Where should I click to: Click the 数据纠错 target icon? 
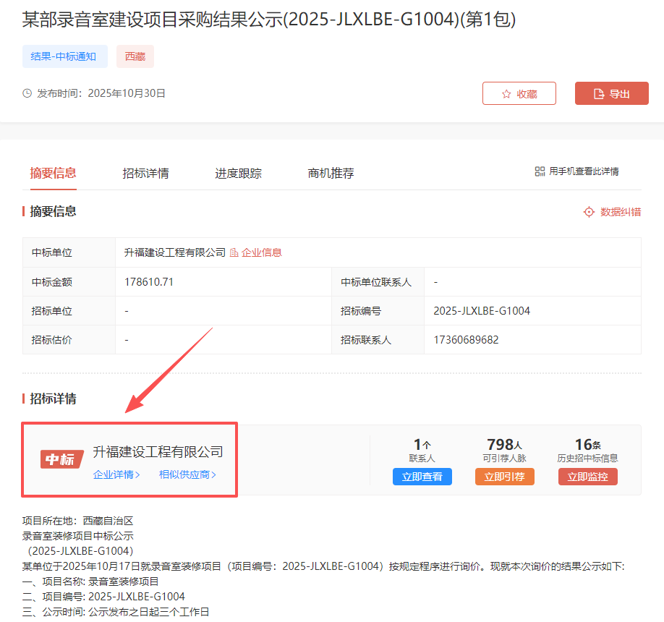point(589,212)
